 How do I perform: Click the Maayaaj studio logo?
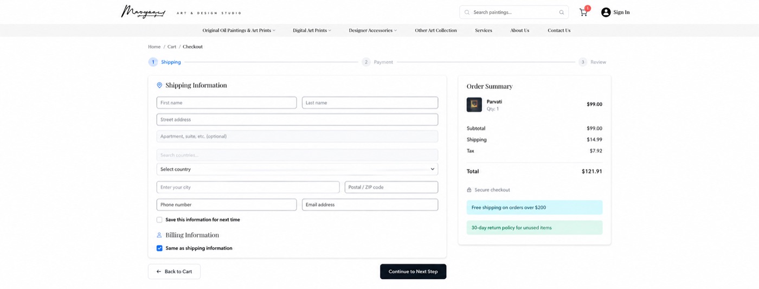click(143, 12)
